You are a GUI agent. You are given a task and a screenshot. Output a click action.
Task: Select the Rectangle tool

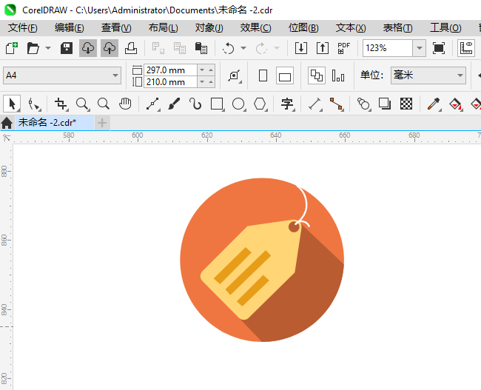pos(217,104)
